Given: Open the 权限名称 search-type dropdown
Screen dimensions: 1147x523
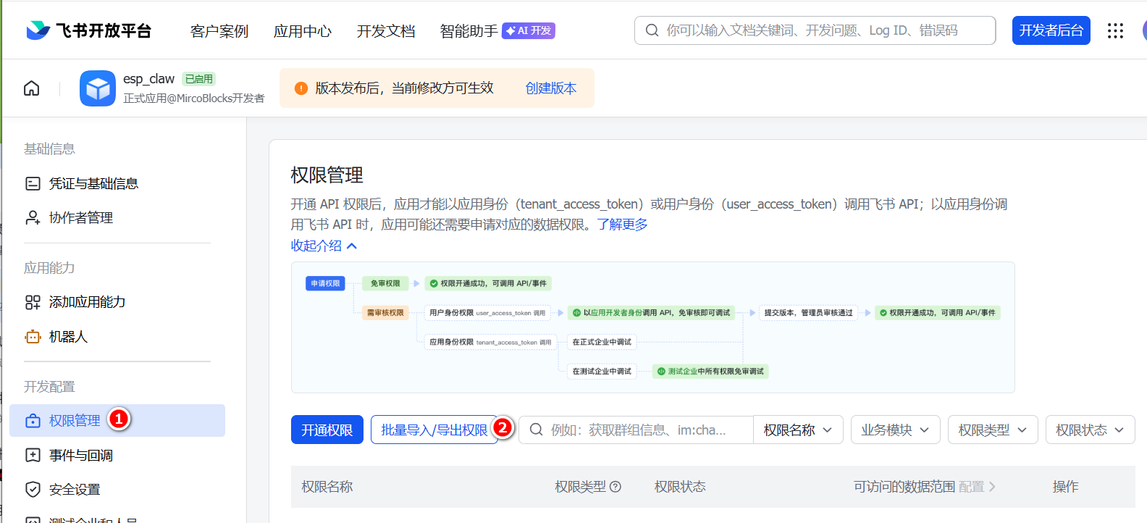Looking at the screenshot, I should tap(798, 430).
